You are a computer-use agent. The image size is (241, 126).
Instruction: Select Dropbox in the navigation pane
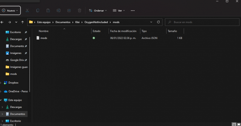tap(13, 83)
